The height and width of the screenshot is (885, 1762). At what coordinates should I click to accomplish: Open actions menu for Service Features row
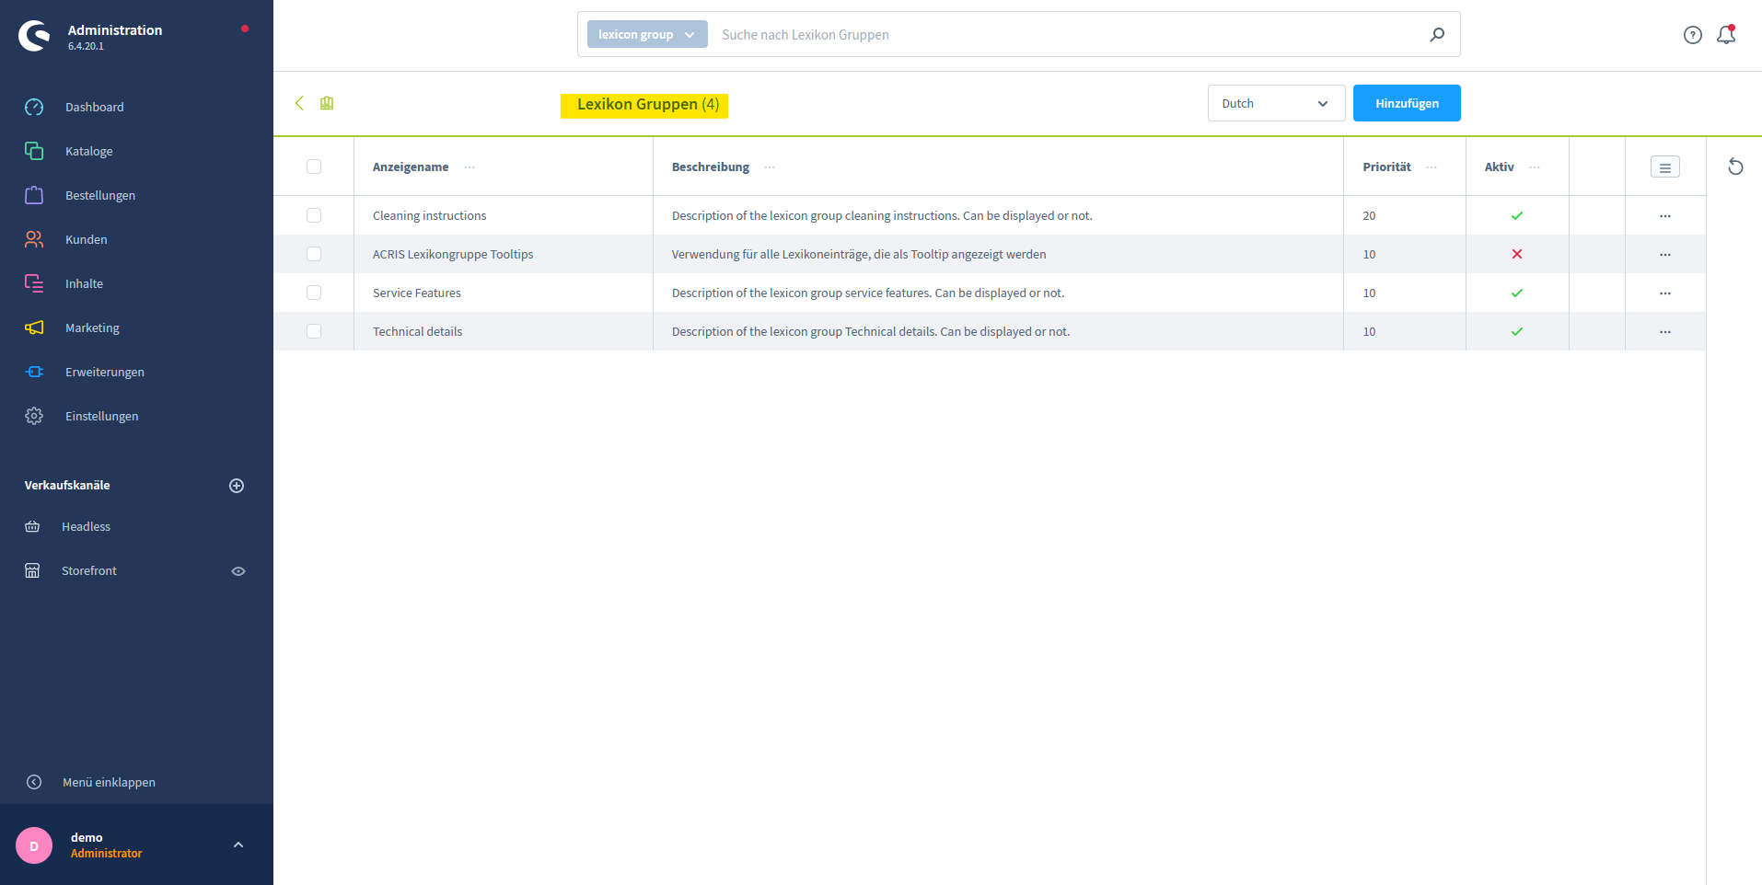click(x=1665, y=293)
